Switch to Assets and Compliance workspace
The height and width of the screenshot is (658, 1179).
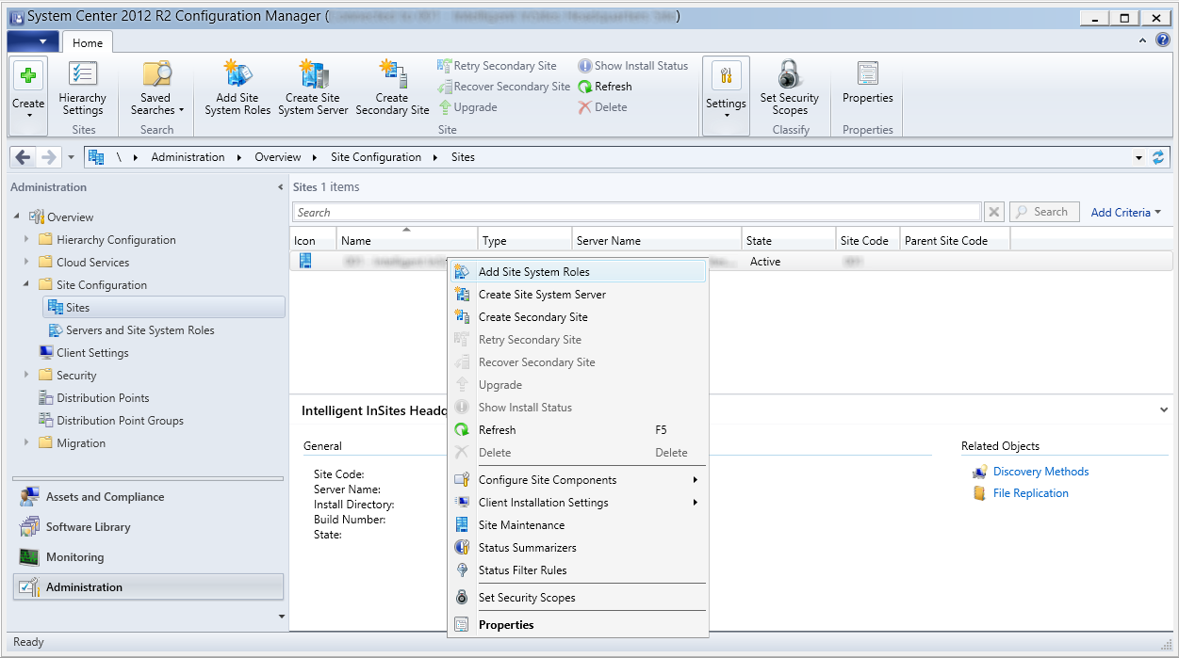(148, 497)
